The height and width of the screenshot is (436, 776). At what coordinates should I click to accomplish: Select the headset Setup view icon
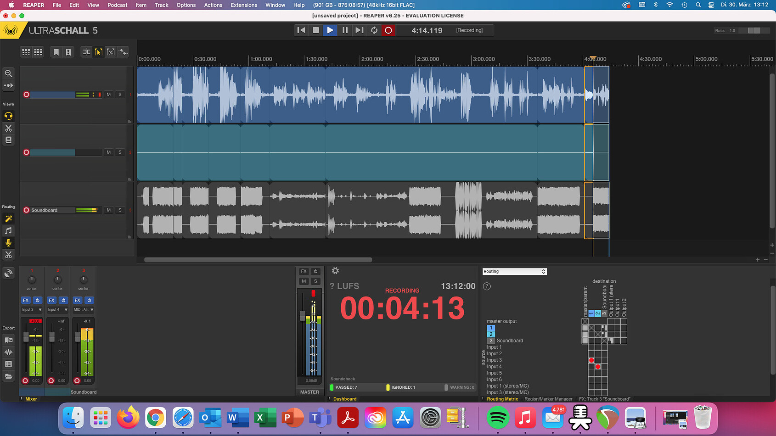tap(8, 116)
